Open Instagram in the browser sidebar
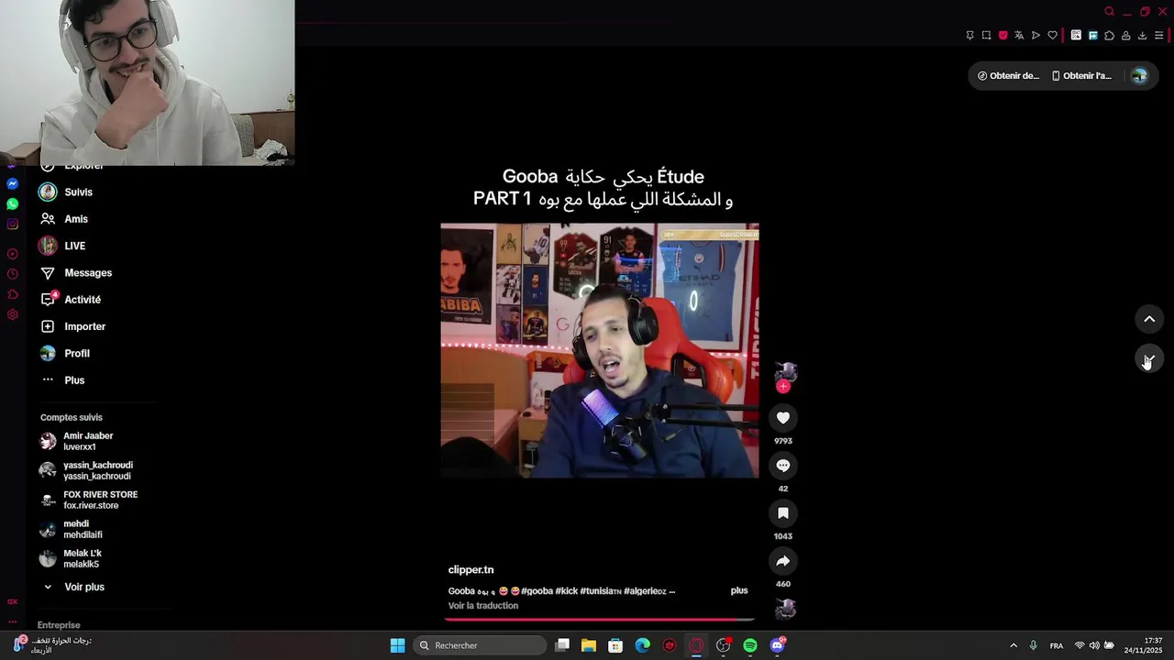 12,225
